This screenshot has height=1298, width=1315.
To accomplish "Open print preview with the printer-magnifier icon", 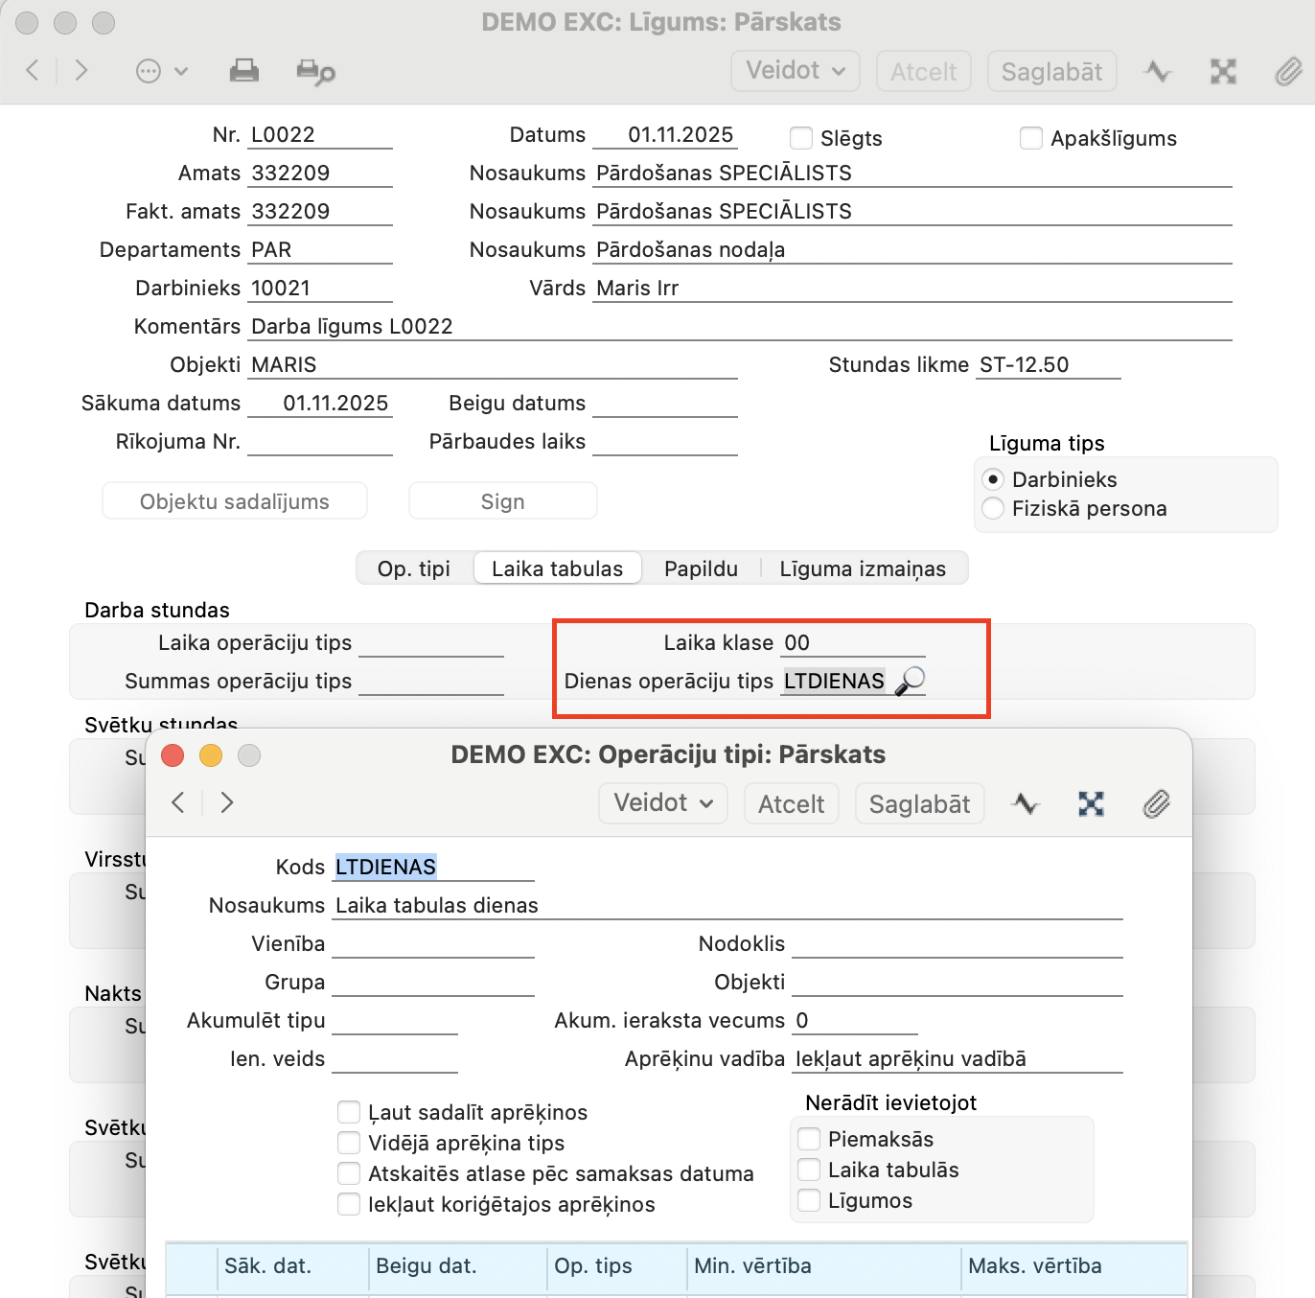I will [x=315, y=72].
